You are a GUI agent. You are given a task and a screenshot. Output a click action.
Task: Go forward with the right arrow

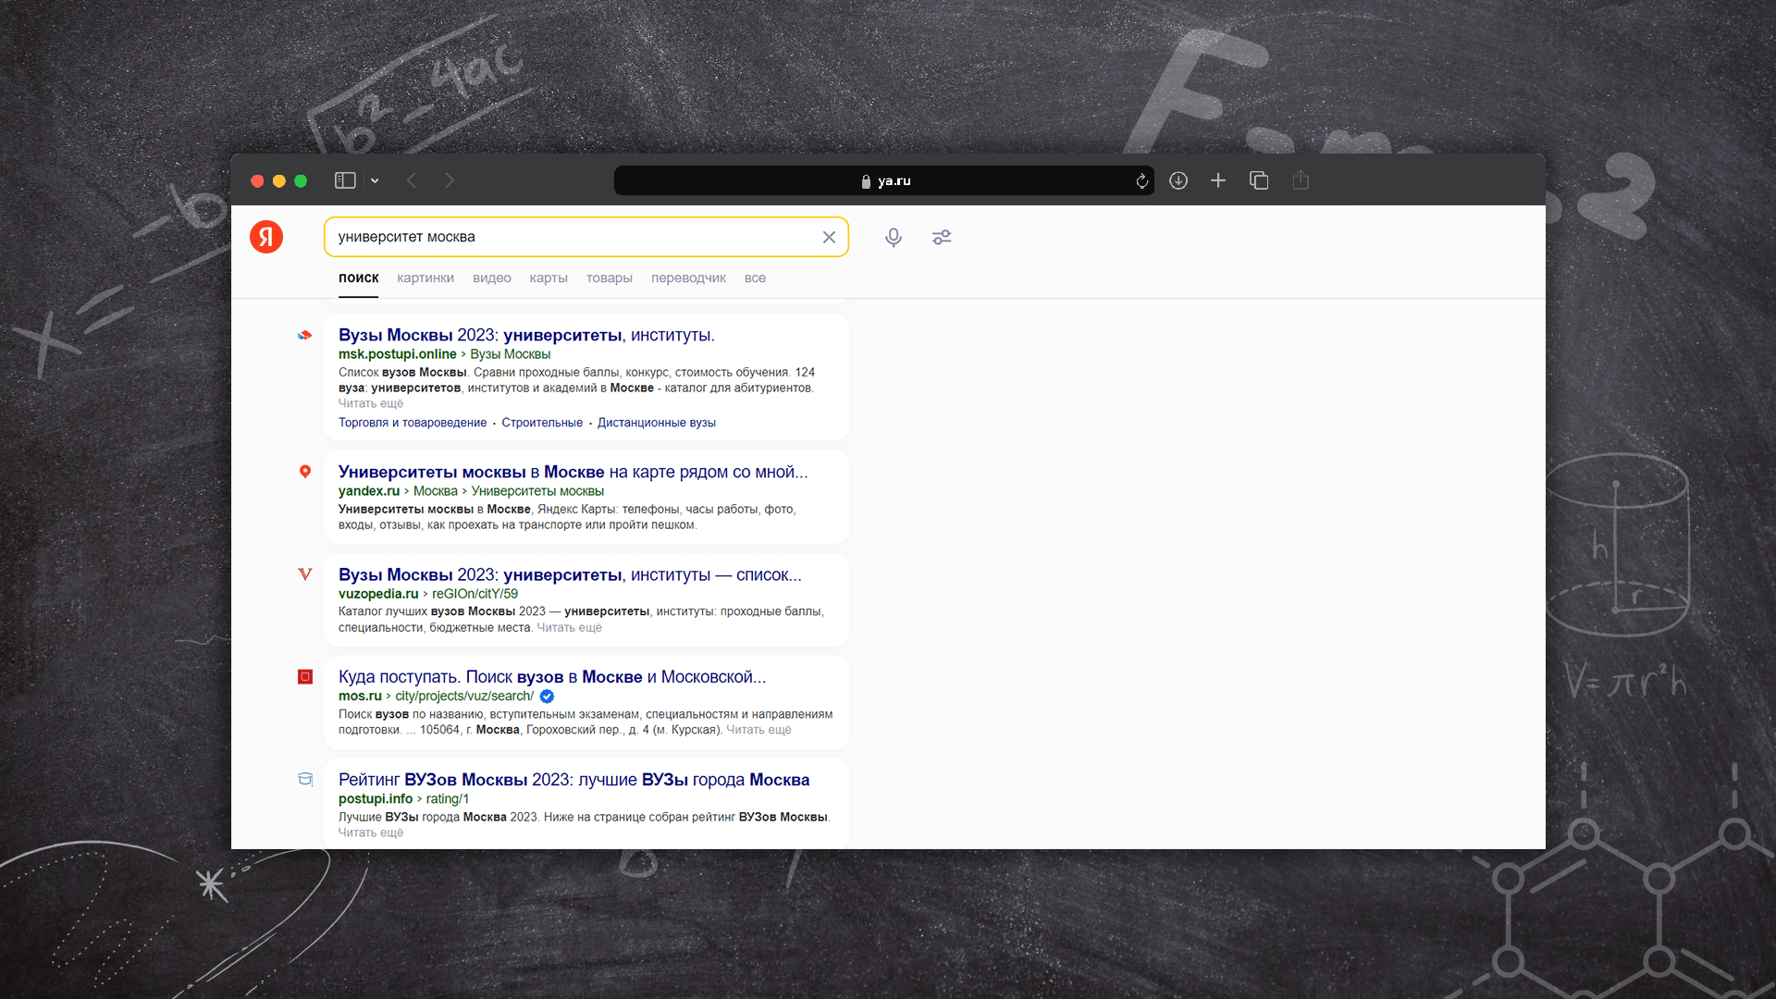pos(450,180)
